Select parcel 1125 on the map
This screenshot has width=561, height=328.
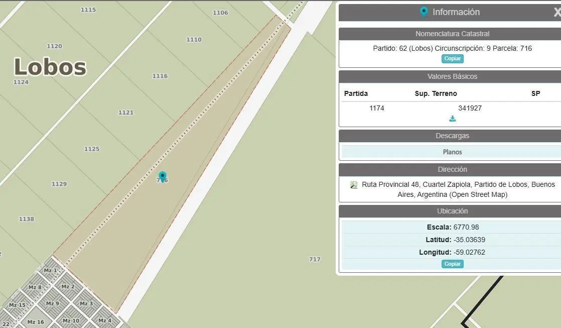pyautogui.click(x=92, y=149)
